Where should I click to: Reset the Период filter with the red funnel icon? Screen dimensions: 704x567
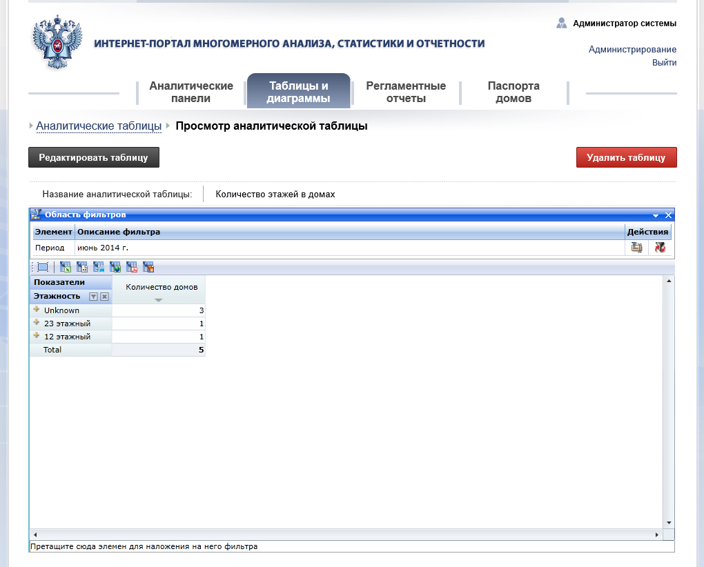[660, 248]
